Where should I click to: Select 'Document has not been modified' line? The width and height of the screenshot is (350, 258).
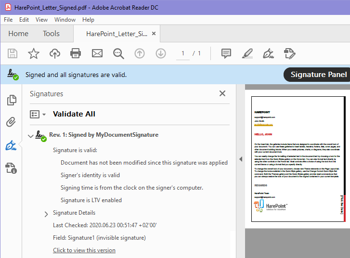tap(144, 163)
